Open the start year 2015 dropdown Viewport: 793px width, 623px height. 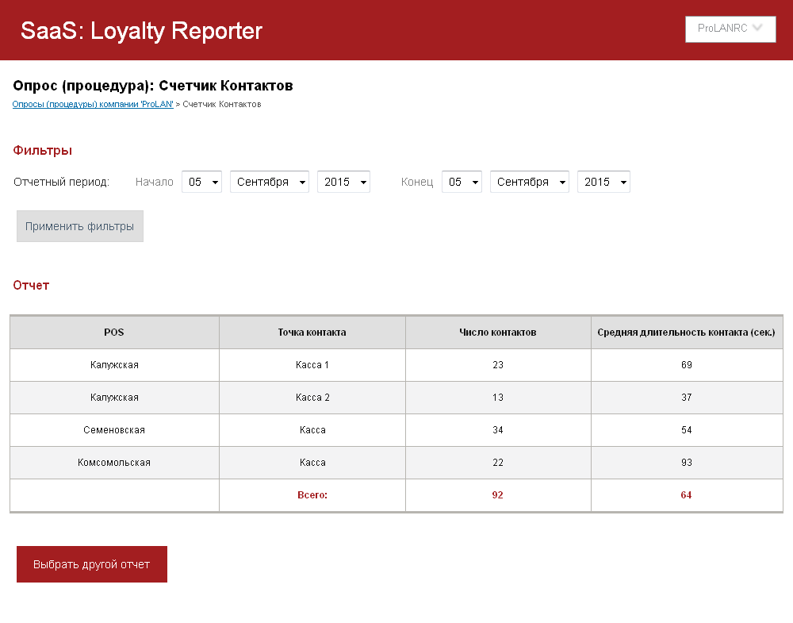click(343, 182)
